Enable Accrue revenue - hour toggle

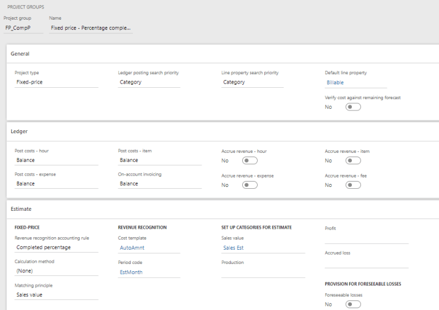(249, 161)
